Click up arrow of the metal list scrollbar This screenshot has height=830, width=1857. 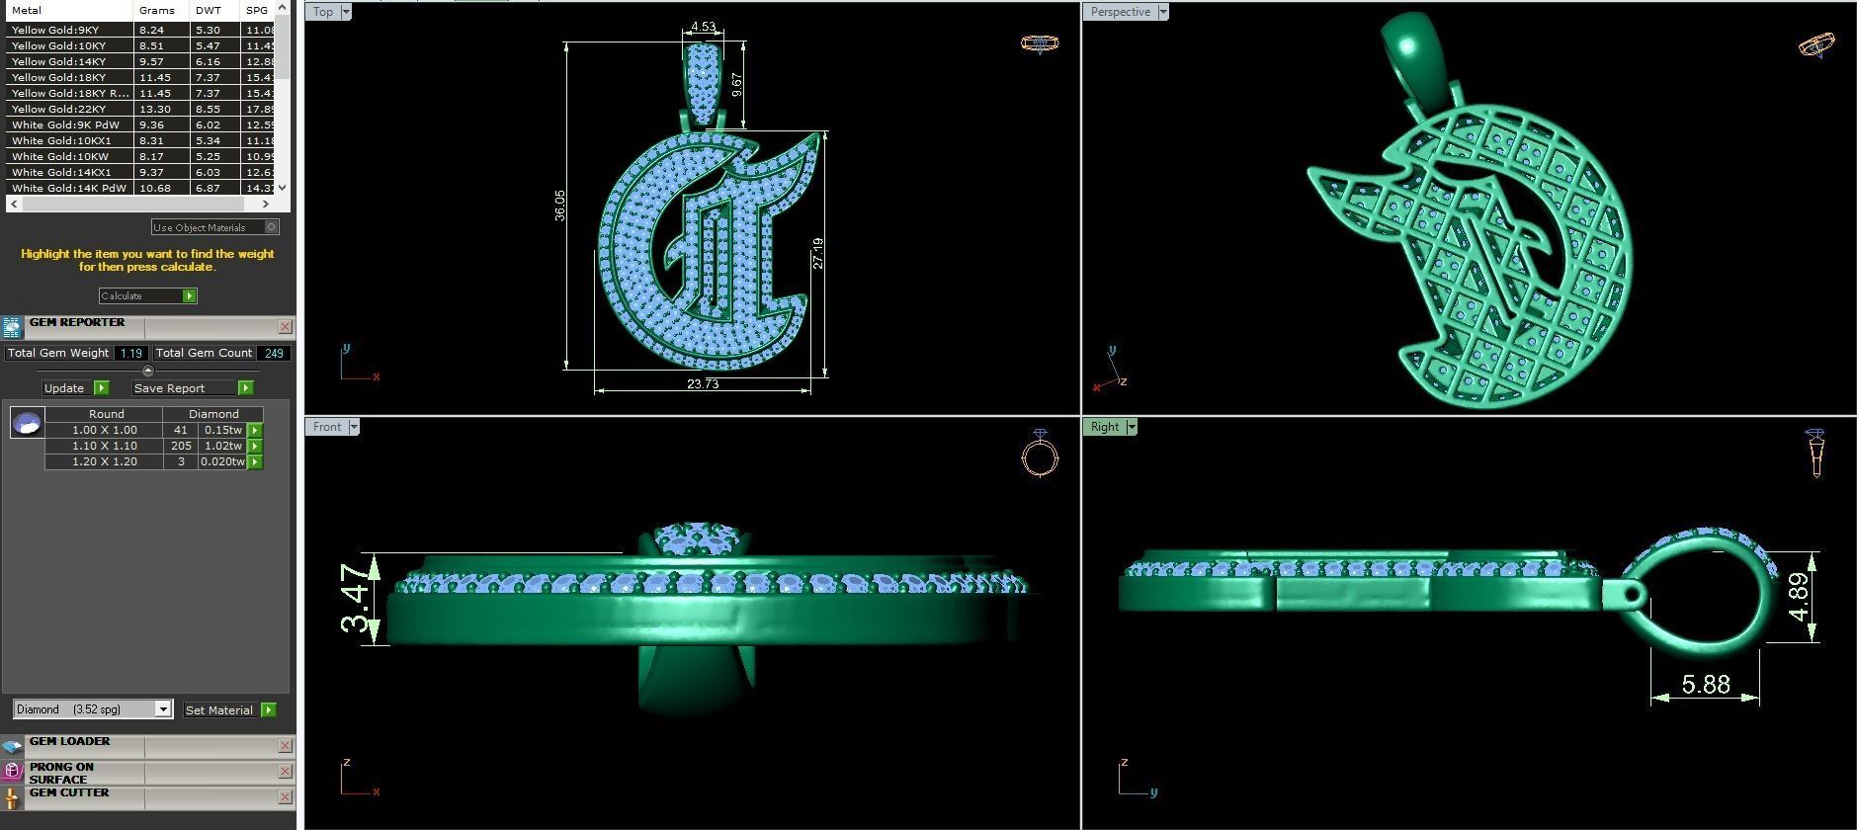pyautogui.click(x=283, y=7)
